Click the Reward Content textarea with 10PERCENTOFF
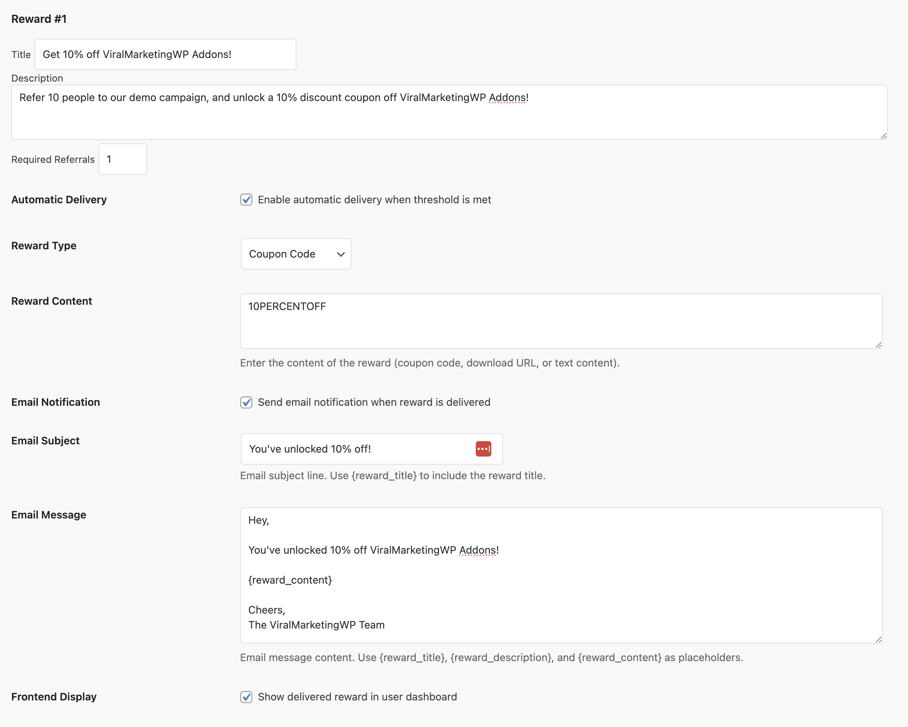Screen dimensions: 908x727 coord(561,321)
